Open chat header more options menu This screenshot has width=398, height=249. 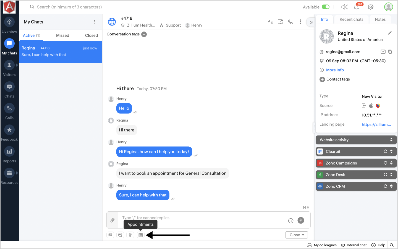point(300,22)
